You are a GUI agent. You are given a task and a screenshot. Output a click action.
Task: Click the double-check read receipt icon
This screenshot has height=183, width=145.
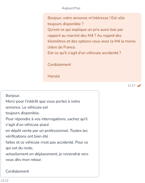click(139, 86)
